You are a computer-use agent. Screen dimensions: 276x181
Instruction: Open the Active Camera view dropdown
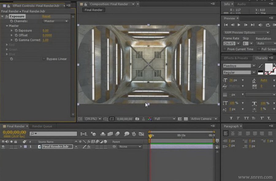pos(204,119)
